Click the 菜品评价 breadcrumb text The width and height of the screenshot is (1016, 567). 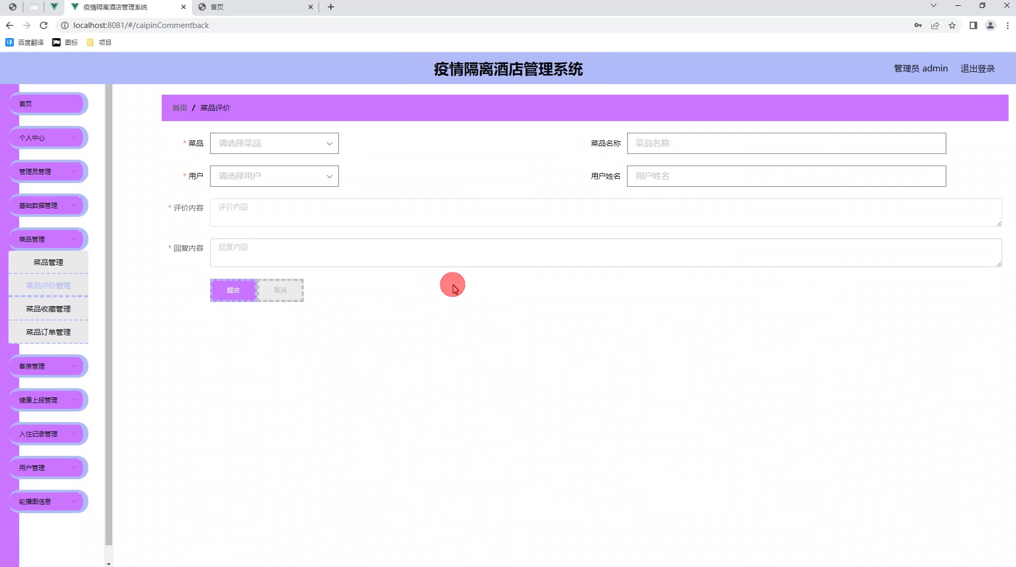(x=215, y=108)
